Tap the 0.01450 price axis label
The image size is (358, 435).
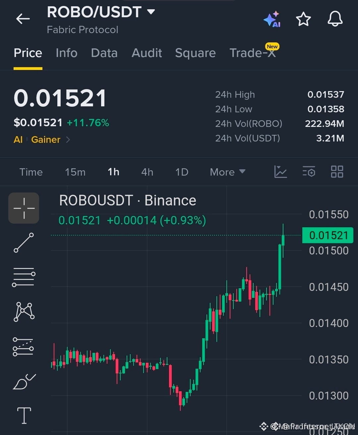click(328, 287)
